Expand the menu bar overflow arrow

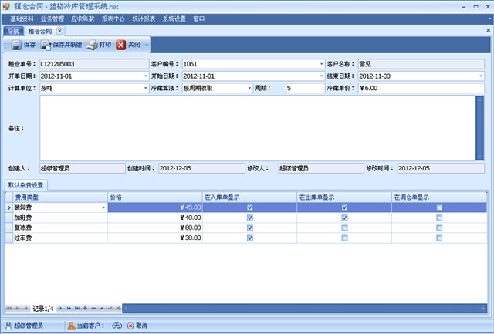[x=490, y=19]
